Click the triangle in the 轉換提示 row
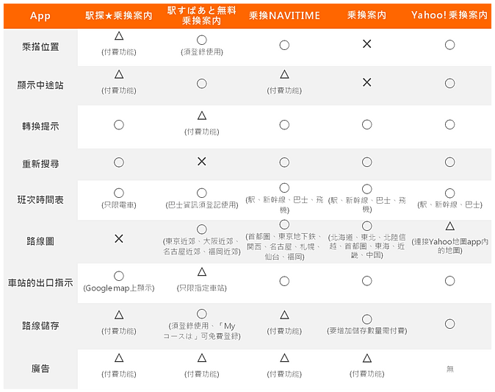The width and height of the screenshot is (495, 392). click(201, 115)
